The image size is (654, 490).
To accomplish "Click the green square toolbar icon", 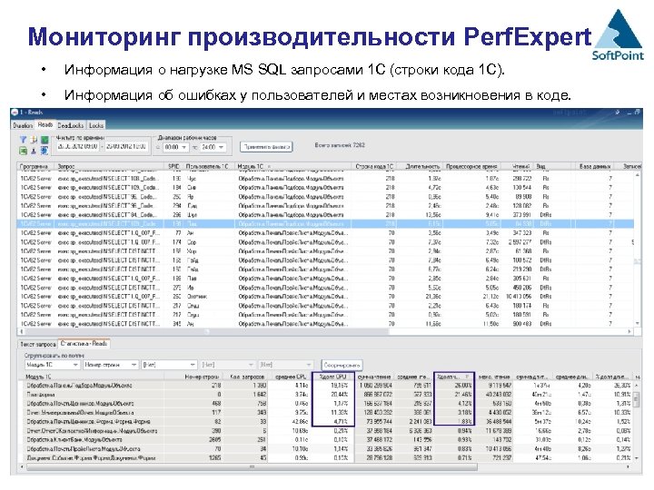I will tap(45, 140).
